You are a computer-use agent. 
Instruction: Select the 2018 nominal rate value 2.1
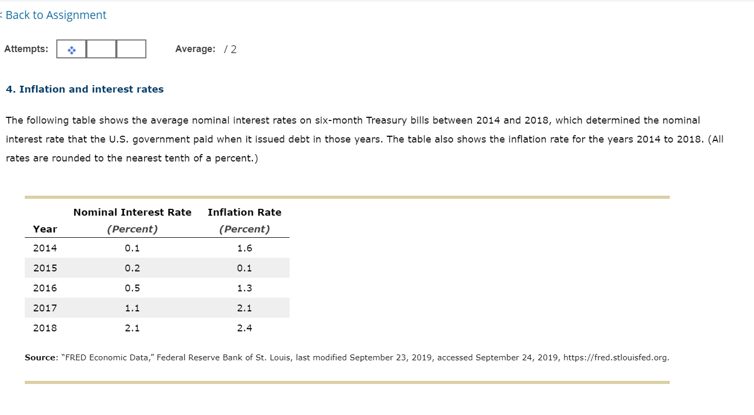click(x=132, y=328)
